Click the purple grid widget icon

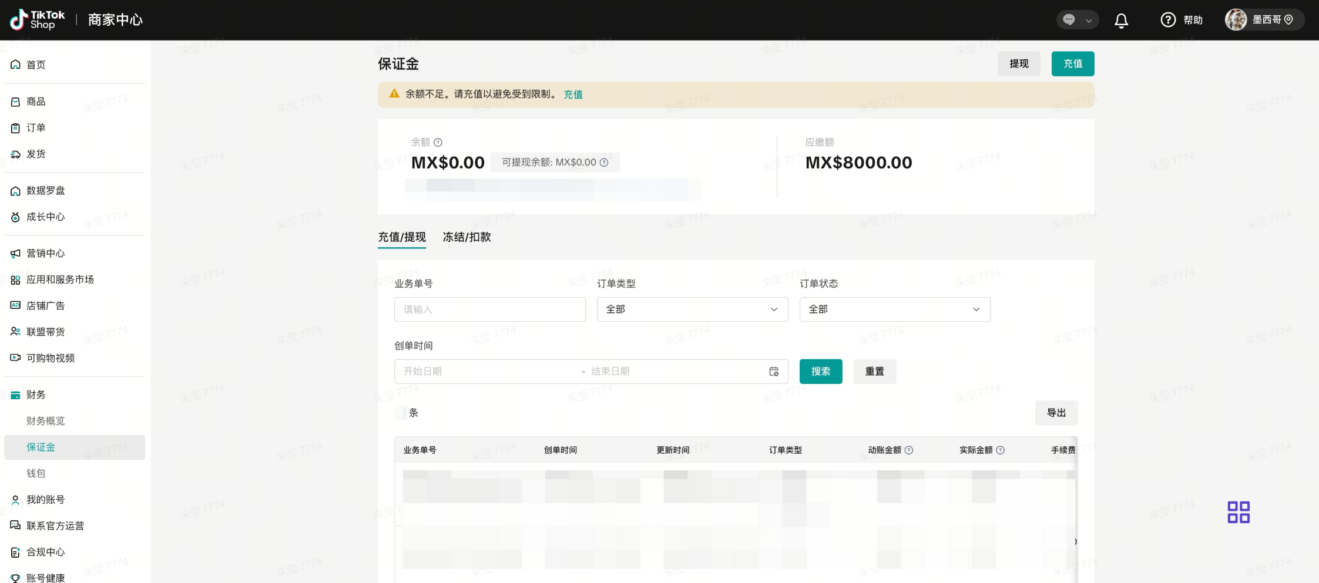1238,512
